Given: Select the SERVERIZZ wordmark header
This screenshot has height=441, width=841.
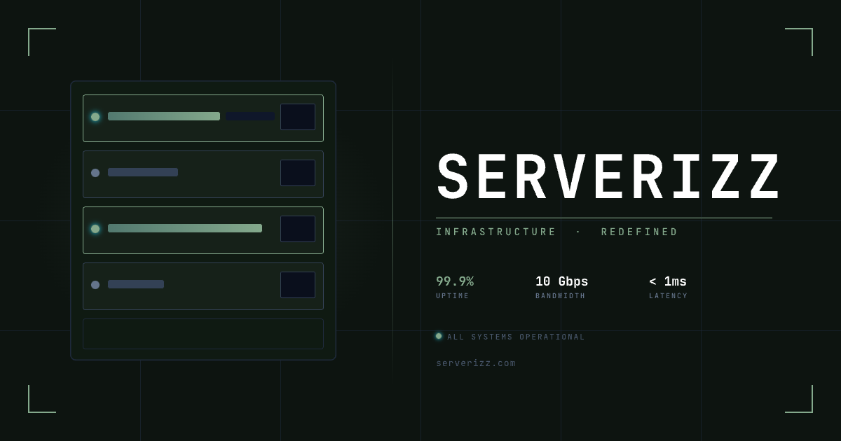Looking at the screenshot, I should tap(607, 176).
